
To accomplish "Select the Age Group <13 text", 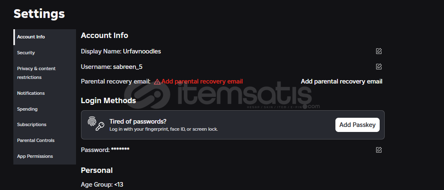I will [x=102, y=185].
